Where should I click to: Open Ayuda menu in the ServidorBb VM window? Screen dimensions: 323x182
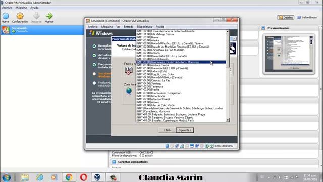pos(159,27)
